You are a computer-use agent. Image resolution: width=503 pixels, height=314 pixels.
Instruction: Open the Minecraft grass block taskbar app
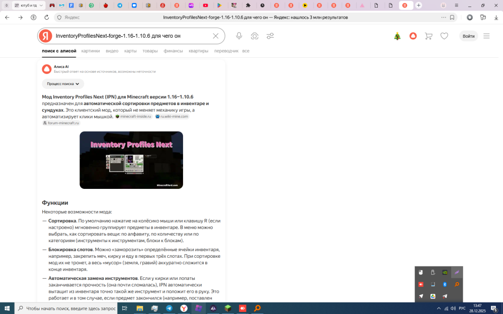228,308
